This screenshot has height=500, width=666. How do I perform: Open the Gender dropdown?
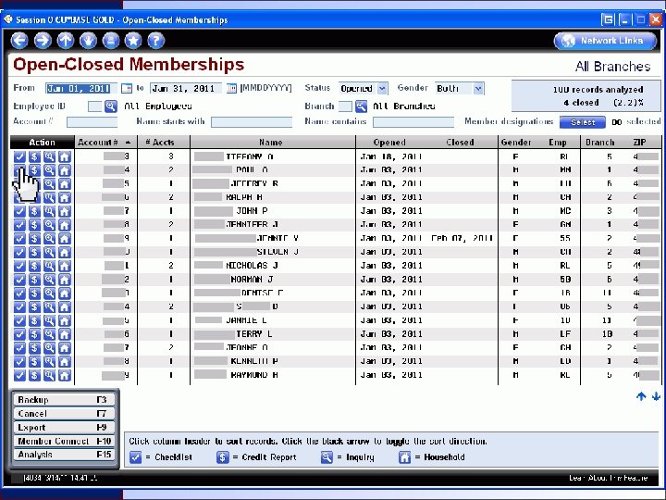pyautogui.click(x=478, y=89)
